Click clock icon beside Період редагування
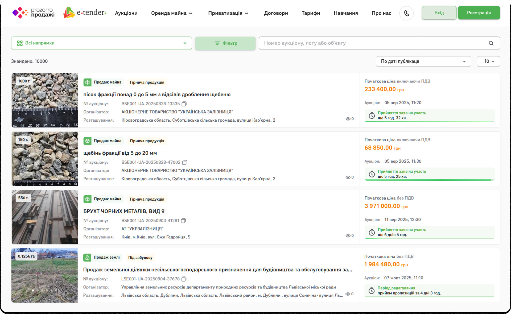The image size is (511, 314). (371, 291)
